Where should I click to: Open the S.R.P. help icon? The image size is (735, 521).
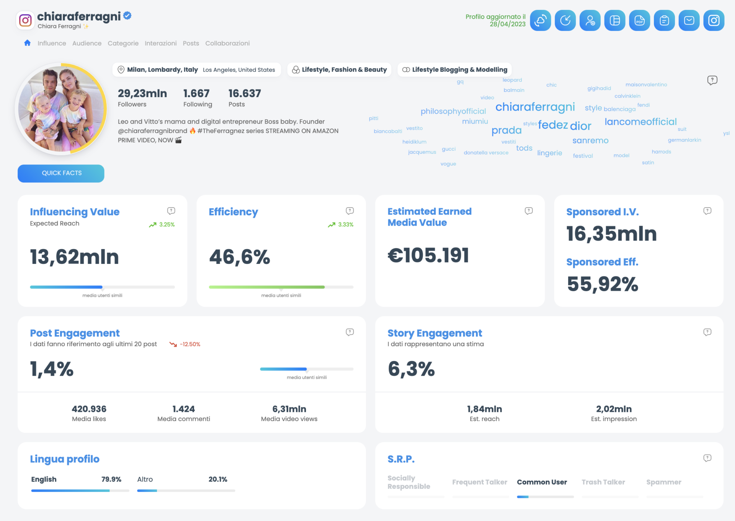tap(707, 458)
